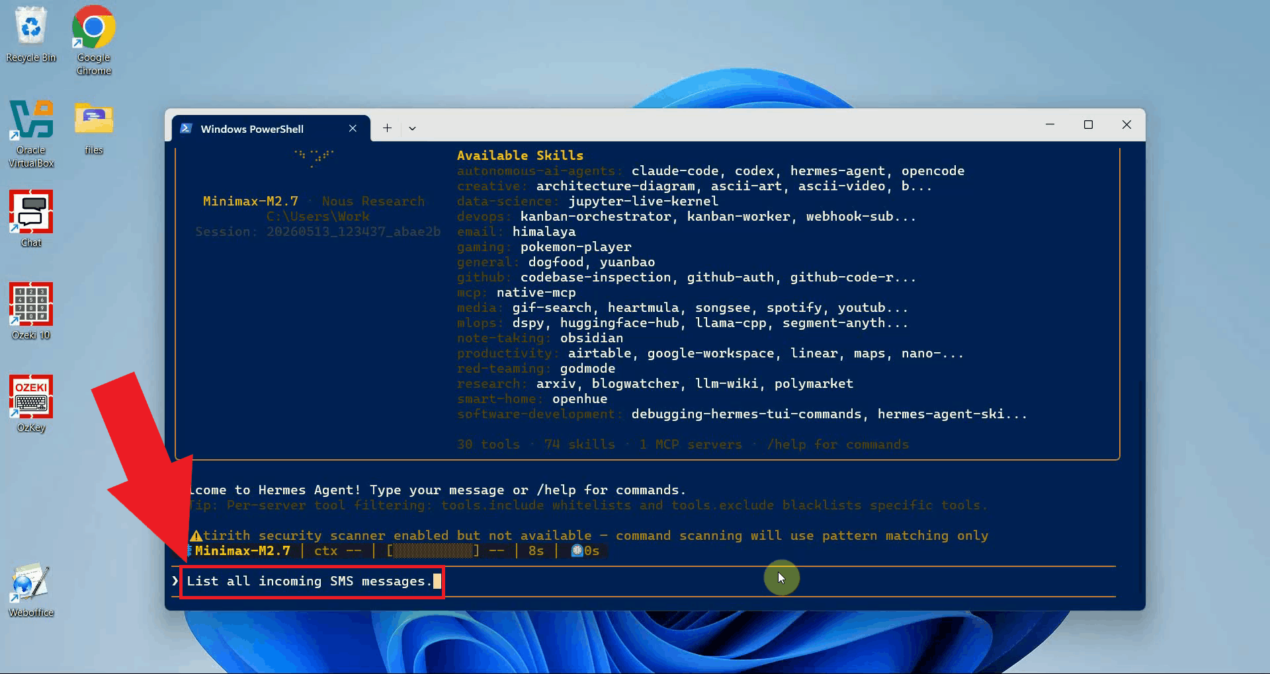Click the '74 skills' count text
This screenshot has width=1270, height=674.
[579, 445]
